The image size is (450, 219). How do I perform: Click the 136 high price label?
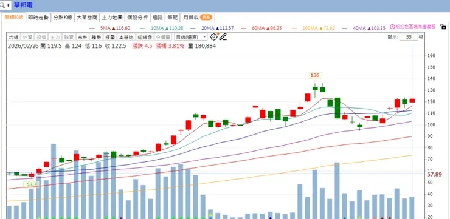[x=315, y=75]
